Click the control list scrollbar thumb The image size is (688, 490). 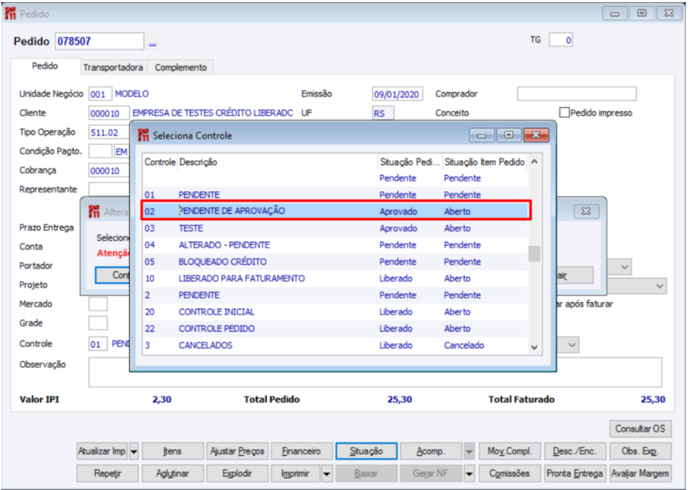point(534,253)
